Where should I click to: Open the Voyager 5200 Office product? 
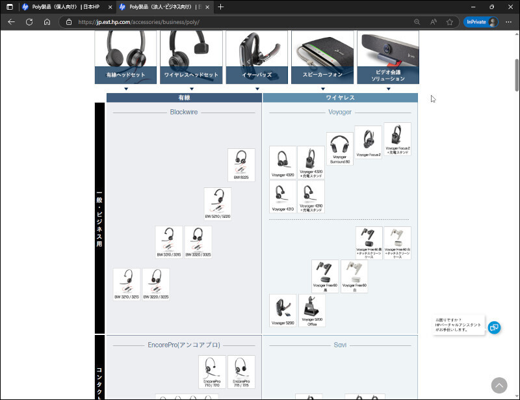tap(312, 310)
